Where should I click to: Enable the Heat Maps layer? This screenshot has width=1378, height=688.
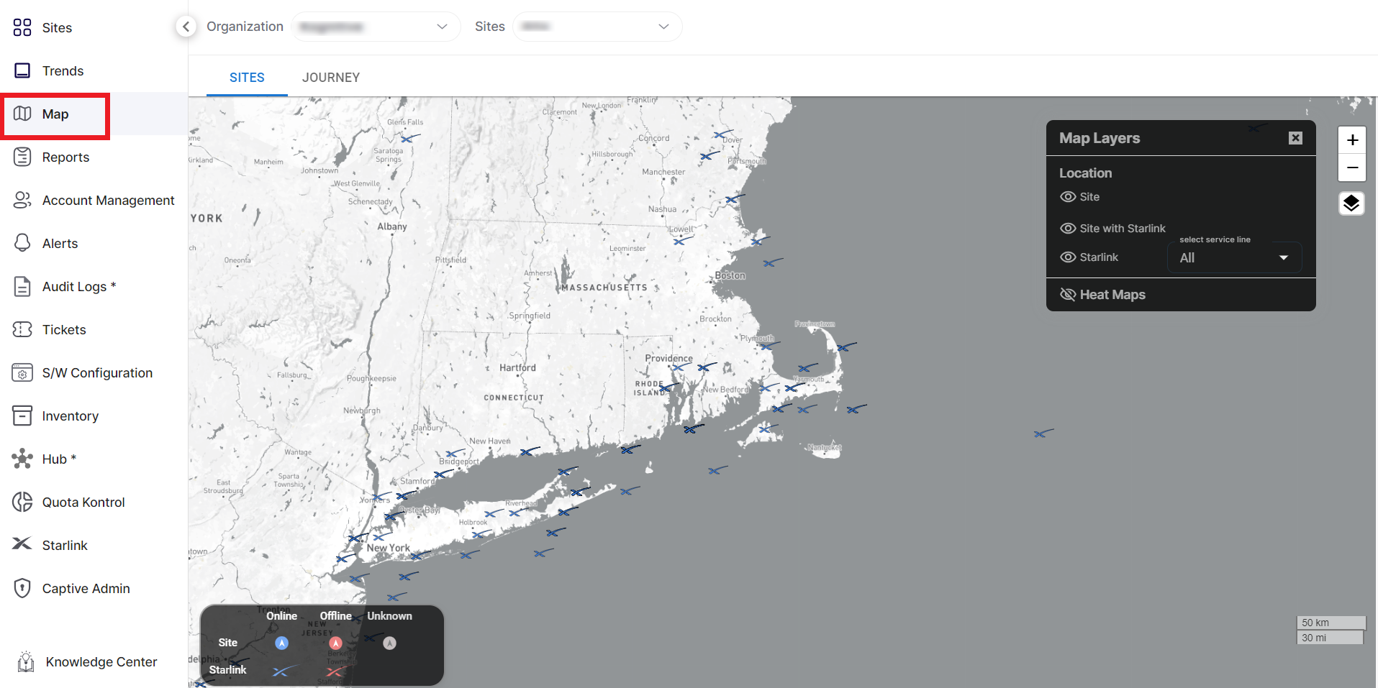click(1068, 295)
